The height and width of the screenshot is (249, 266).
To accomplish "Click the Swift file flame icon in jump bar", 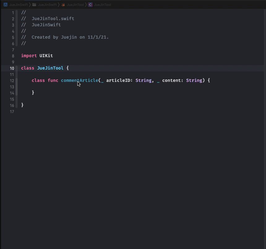I will point(63,5).
